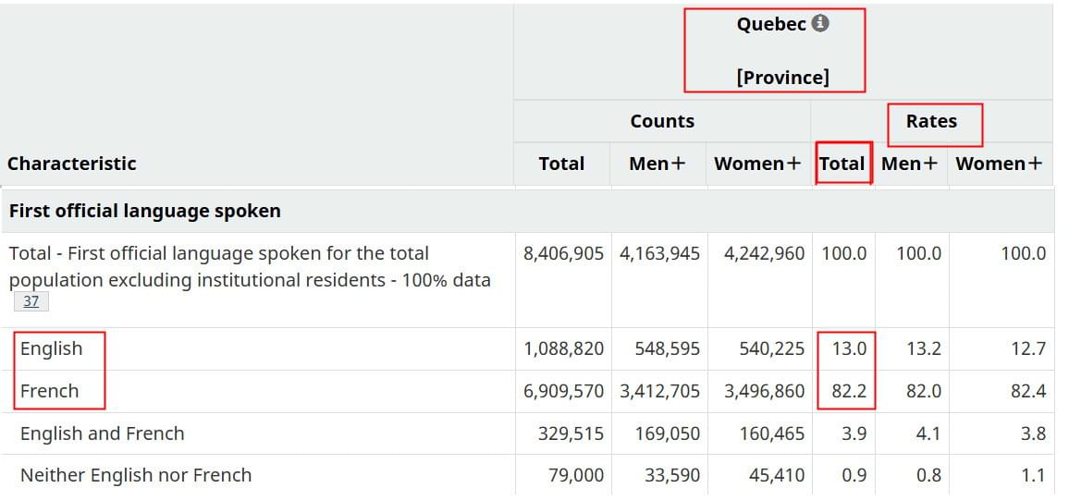Select the First official language spoken heading
This screenshot has height=500, width=1069.
click(144, 211)
